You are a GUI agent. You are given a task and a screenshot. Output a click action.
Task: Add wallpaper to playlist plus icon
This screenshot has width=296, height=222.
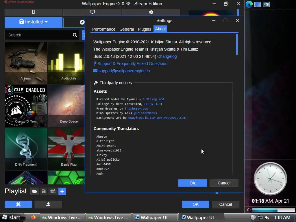[62, 191]
